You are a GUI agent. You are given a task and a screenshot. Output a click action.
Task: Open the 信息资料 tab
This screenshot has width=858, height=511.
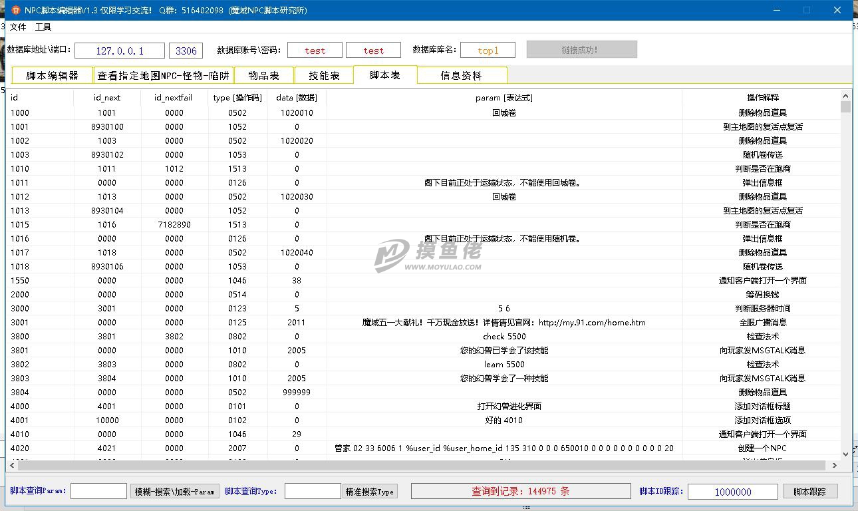[462, 76]
